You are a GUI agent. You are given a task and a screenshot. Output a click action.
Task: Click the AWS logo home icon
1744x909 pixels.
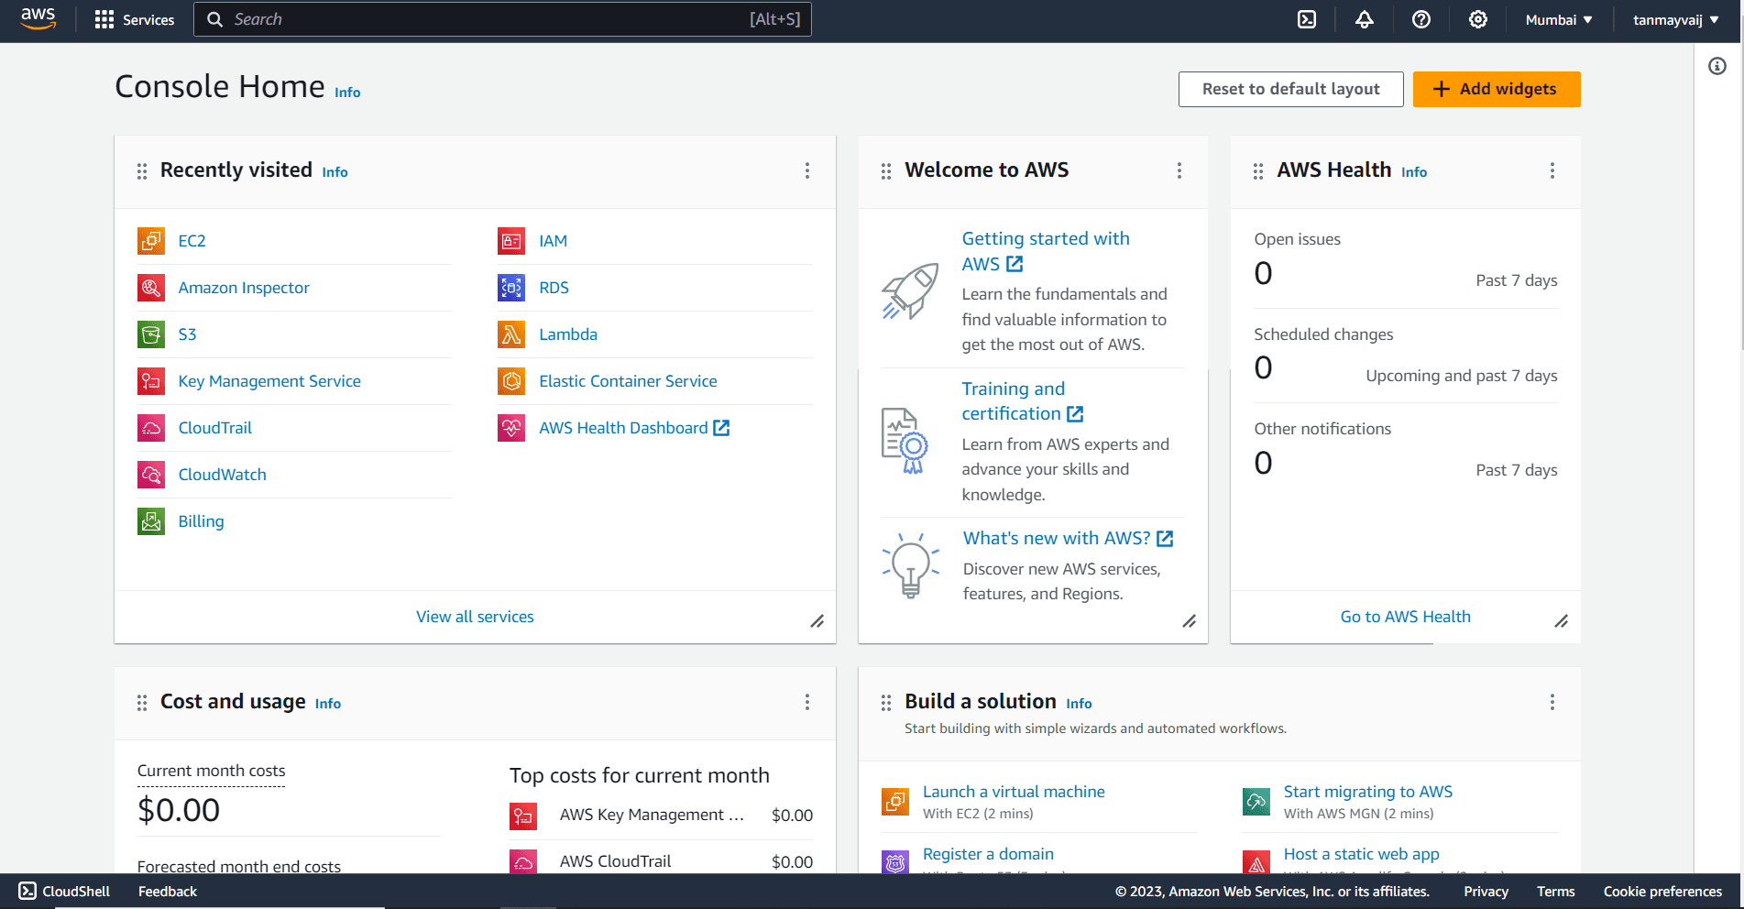pos(38,19)
